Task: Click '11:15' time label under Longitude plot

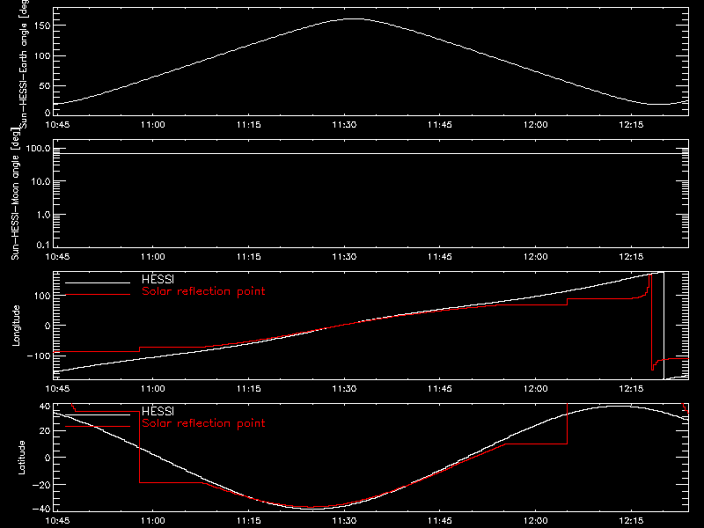Action: click(x=249, y=389)
